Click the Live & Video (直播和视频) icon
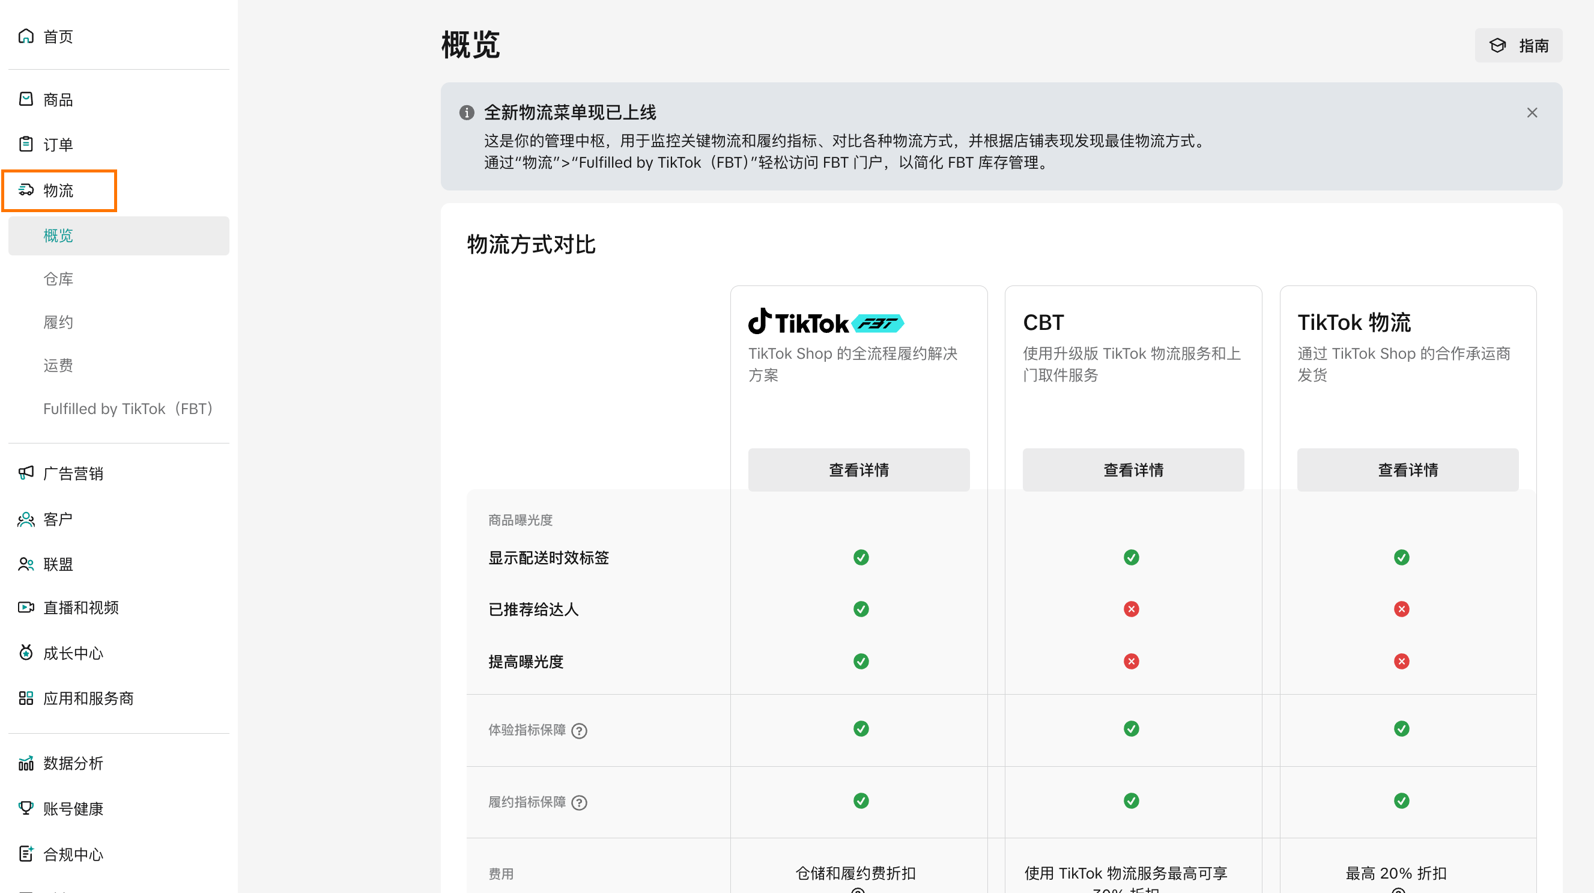Image resolution: width=1594 pixels, height=893 pixels. coord(26,608)
